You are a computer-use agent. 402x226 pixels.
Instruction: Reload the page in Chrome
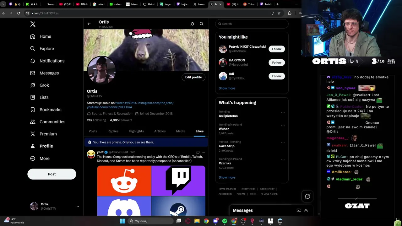(x=19, y=13)
